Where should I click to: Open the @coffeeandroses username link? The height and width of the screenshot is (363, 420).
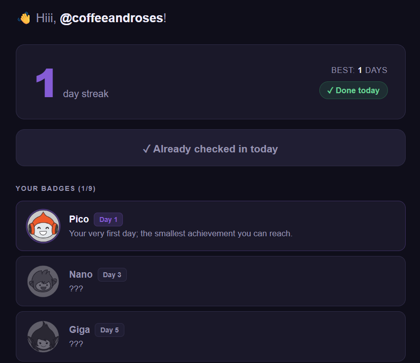coord(112,18)
